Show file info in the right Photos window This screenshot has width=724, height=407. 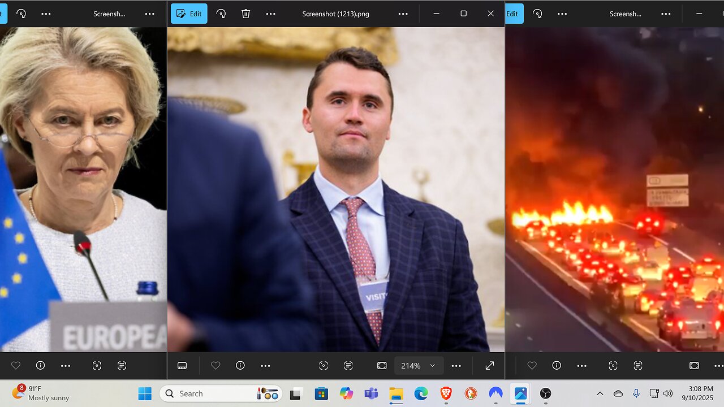pos(557,366)
